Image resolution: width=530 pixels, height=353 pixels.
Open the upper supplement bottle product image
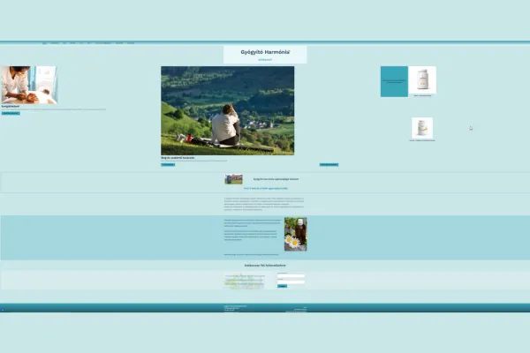tap(422, 79)
